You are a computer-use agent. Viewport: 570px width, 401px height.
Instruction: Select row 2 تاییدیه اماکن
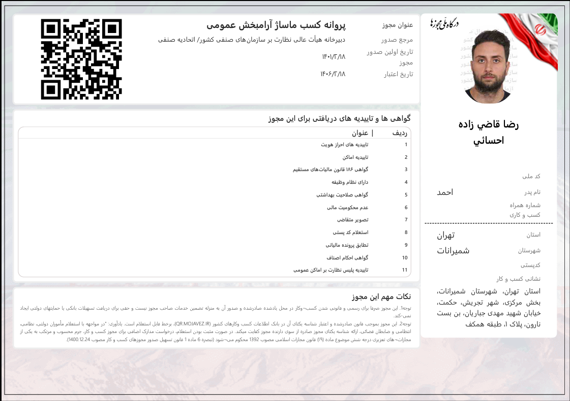[215, 157]
